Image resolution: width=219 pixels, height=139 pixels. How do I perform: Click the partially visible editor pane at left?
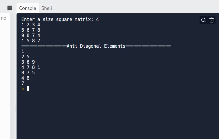coord(5,75)
